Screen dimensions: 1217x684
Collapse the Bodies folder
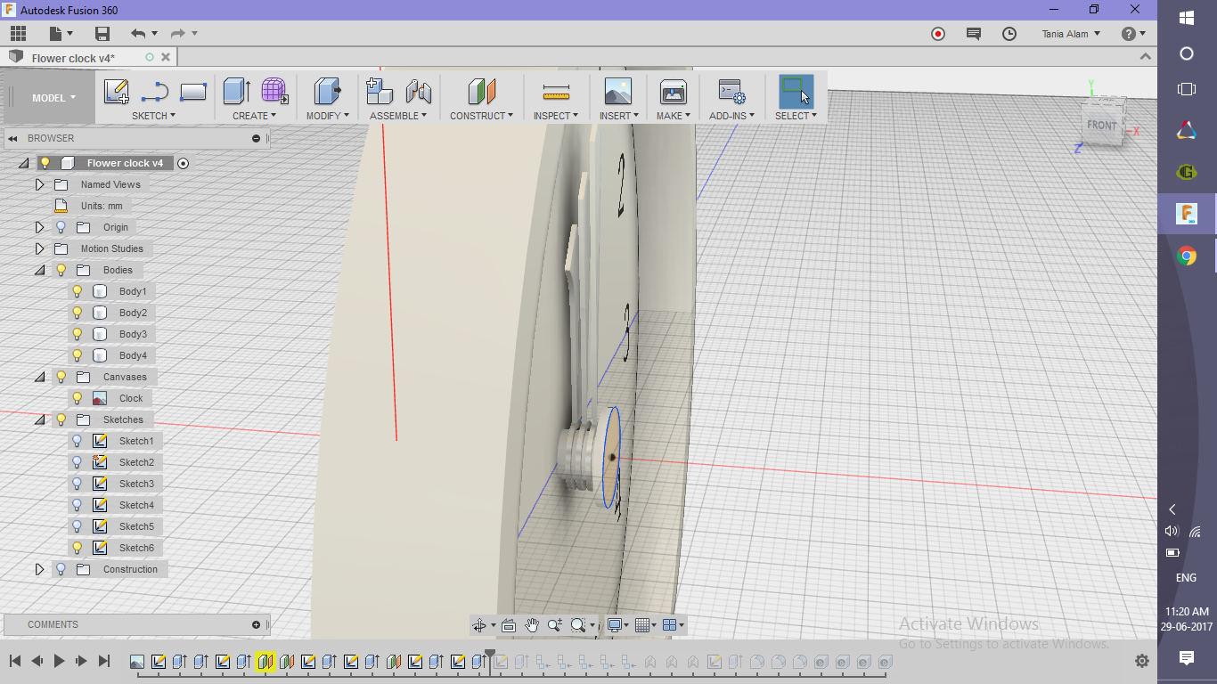coord(39,270)
